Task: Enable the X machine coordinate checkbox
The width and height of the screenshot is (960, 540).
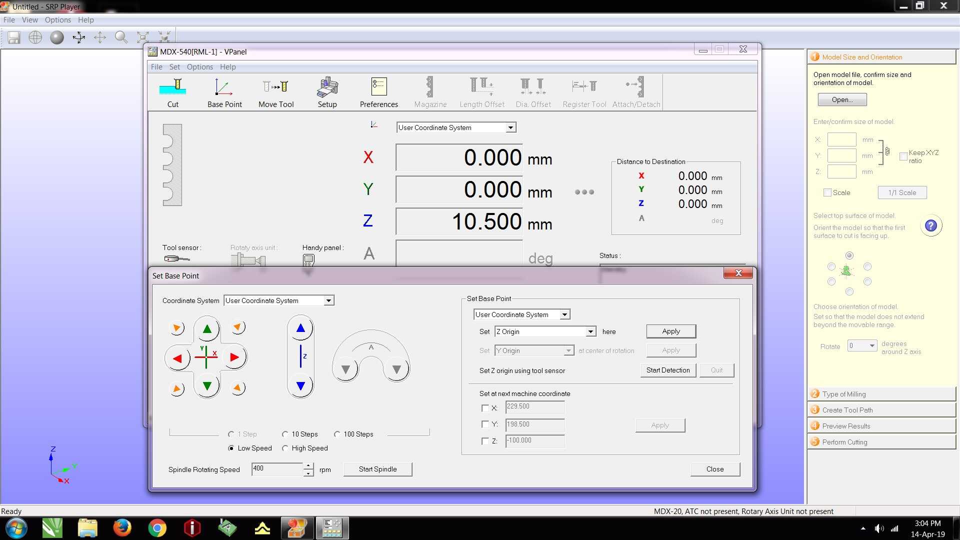Action: click(485, 408)
